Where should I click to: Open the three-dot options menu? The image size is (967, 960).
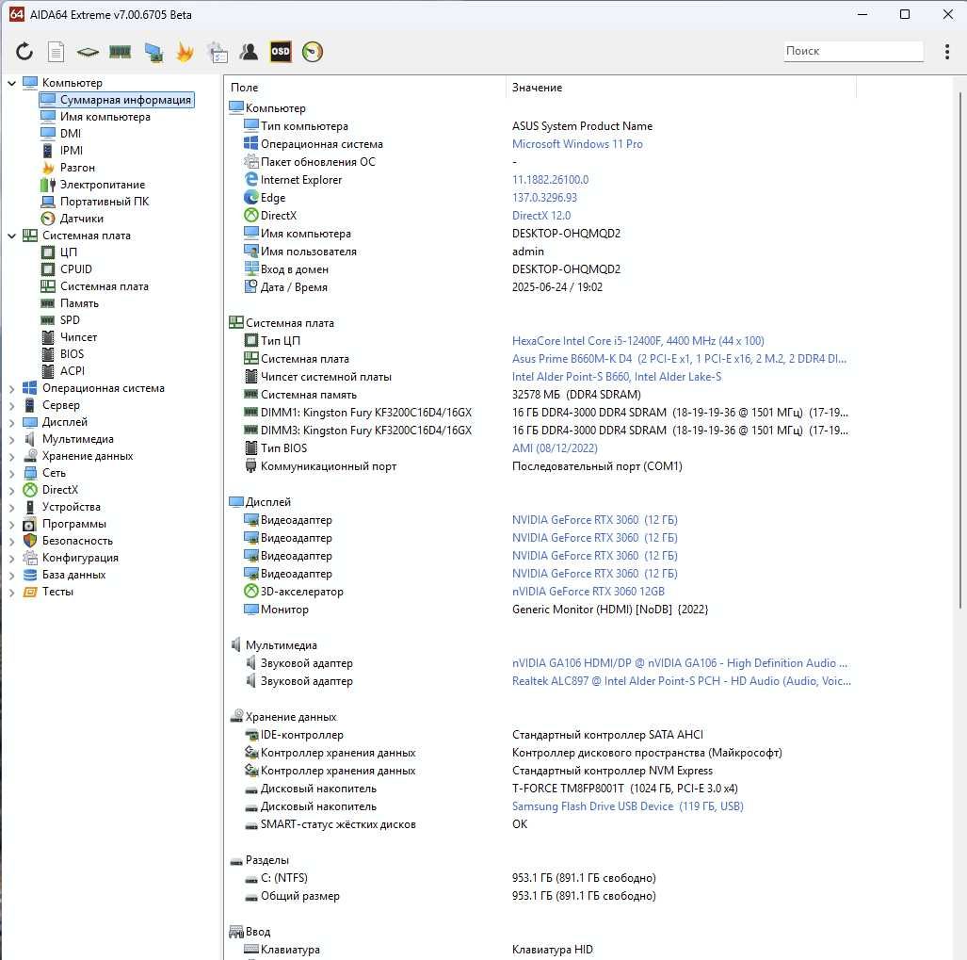tap(946, 51)
